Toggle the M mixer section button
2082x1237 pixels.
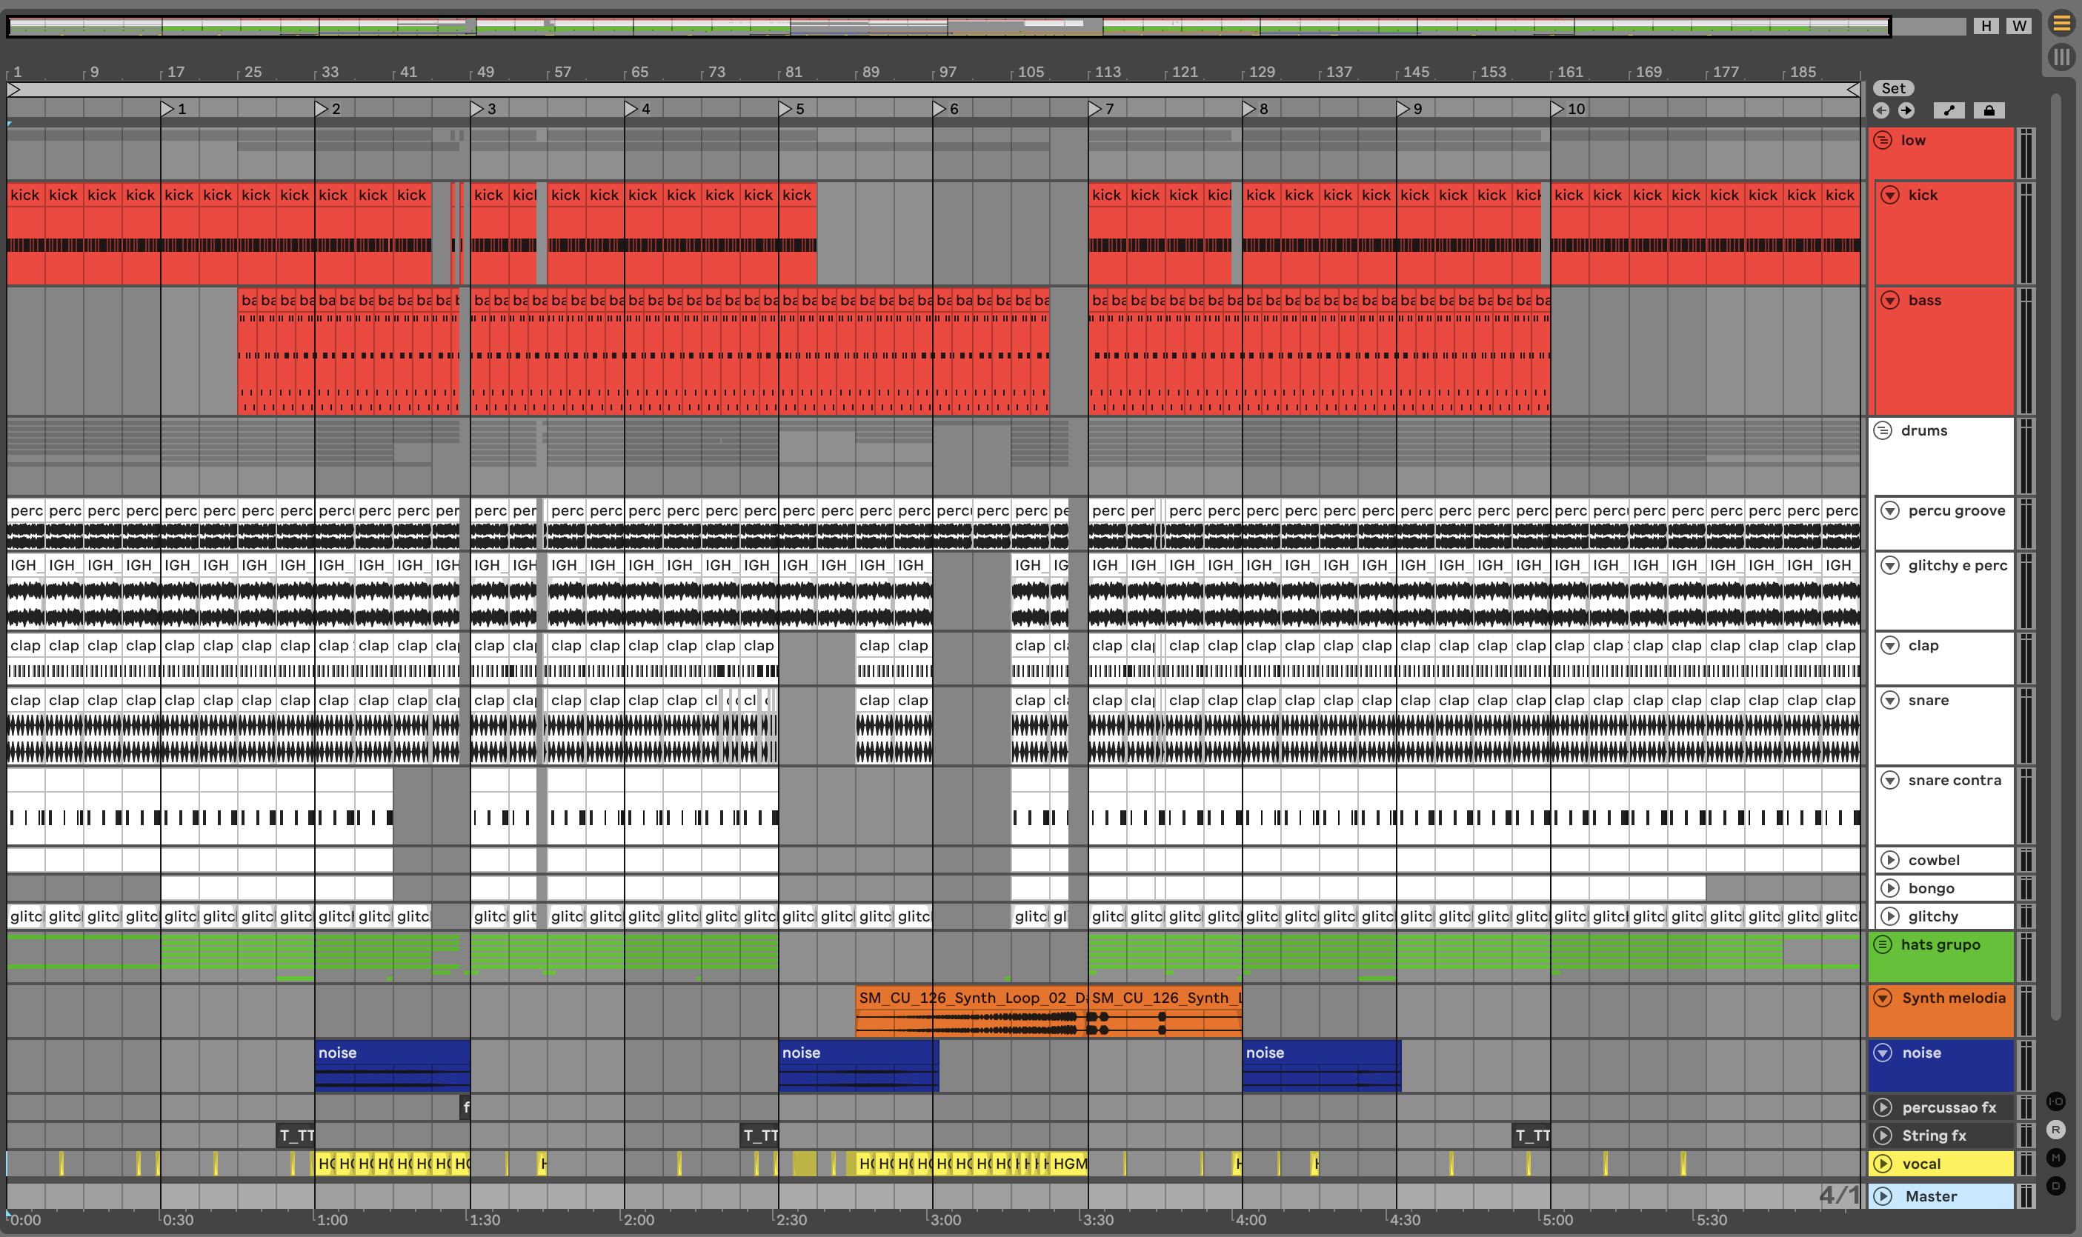[2056, 1157]
